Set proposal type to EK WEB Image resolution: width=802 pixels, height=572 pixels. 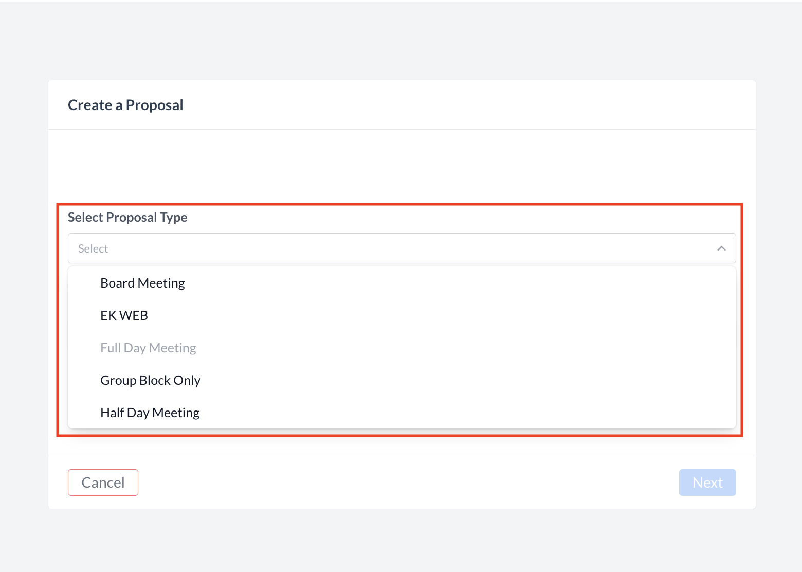124,316
